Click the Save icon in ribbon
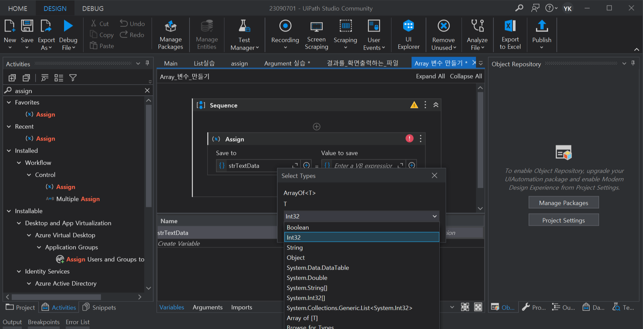 click(27, 26)
